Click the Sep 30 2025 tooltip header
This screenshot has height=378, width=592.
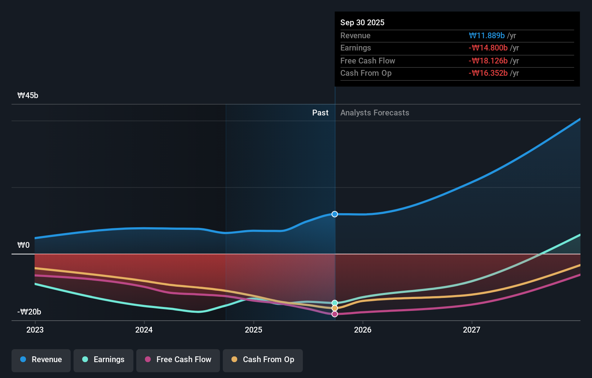[x=362, y=22]
